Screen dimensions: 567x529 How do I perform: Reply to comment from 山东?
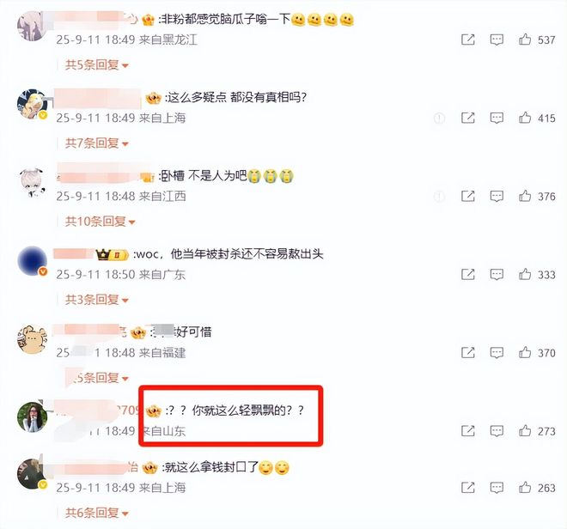(x=497, y=431)
